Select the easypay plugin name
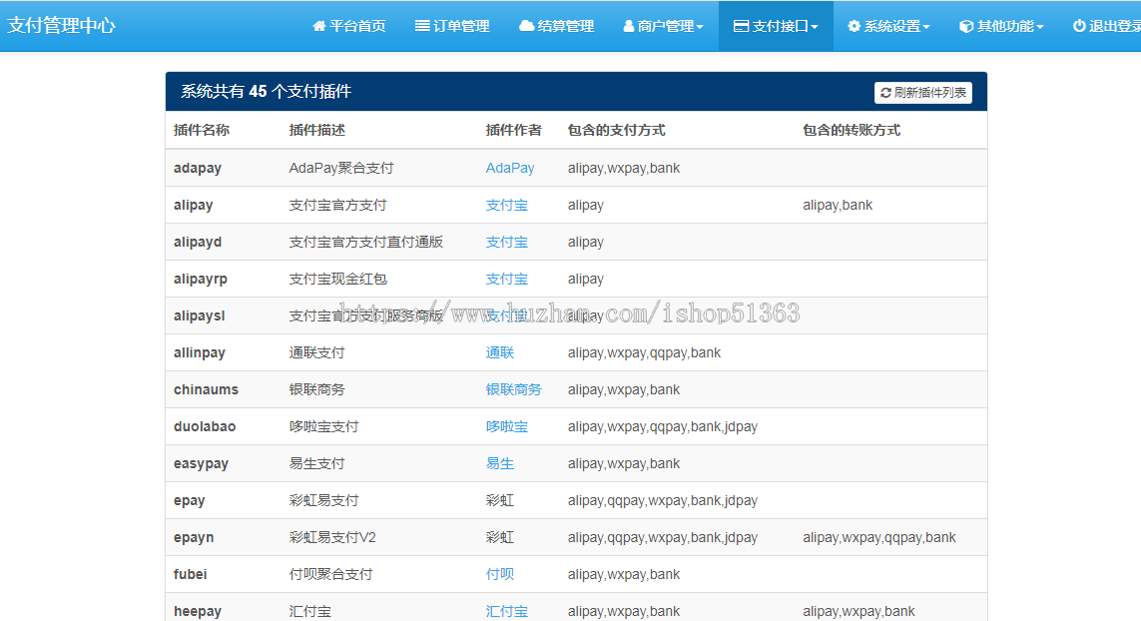The width and height of the screenshot is (1141, 621). tap(201, 463)
